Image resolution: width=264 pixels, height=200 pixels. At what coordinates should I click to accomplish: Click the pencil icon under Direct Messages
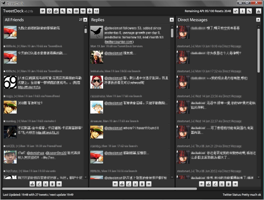click(x=215, y=184)
